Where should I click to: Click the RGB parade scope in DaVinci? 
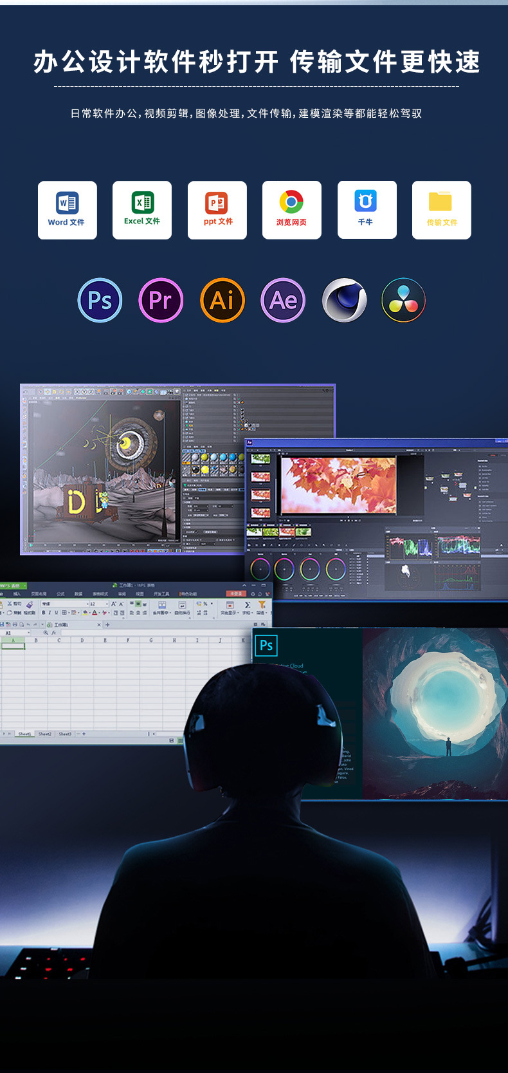[x=410, y=547]
